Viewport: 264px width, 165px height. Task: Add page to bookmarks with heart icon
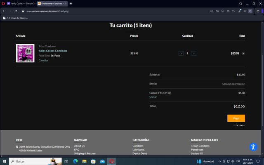(x=234, y=11)
